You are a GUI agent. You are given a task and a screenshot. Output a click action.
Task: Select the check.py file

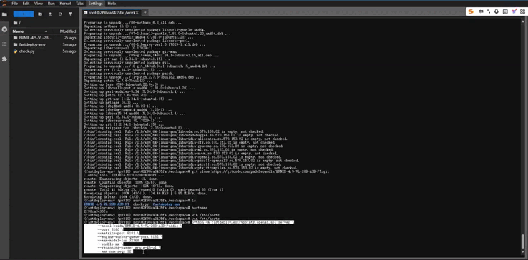(x=27, y=51)
